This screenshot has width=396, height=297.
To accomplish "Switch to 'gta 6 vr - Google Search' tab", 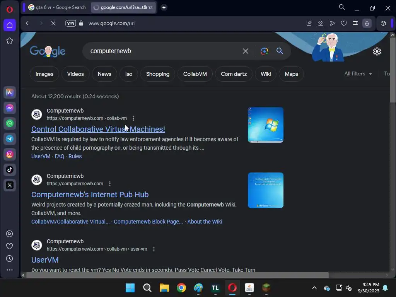I will (x=57, y=7).
